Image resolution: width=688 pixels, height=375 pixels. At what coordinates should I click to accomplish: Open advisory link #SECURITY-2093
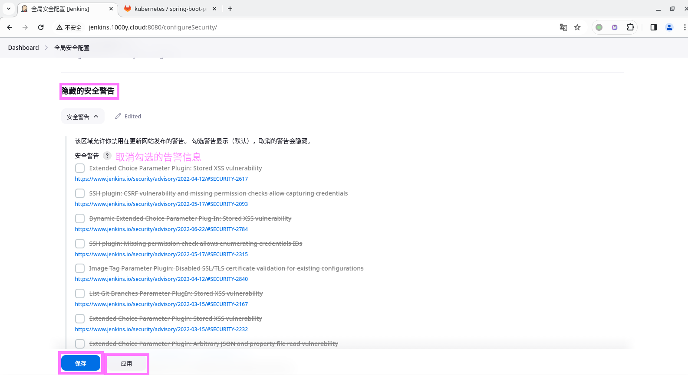click(161, 204)
